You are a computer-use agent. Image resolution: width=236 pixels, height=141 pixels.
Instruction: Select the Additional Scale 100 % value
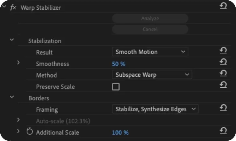(x=120, y=133)
